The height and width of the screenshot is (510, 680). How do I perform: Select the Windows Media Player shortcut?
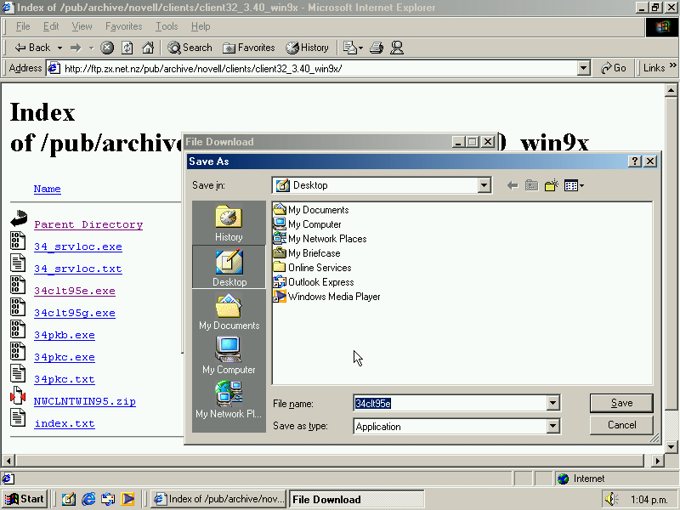[x=327, y=297]
